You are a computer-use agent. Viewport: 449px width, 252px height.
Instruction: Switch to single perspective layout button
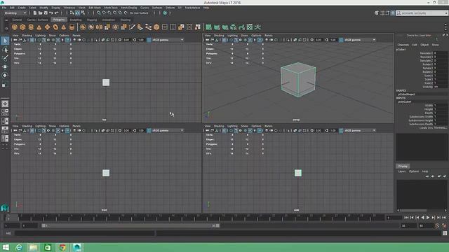coord(5,104)
